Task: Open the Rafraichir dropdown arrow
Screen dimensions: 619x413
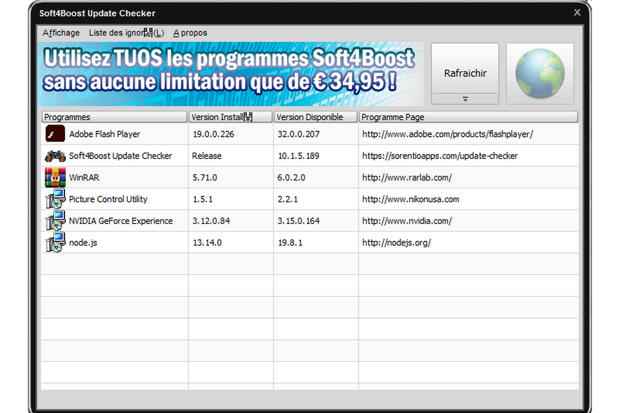Action: [465, 99]
